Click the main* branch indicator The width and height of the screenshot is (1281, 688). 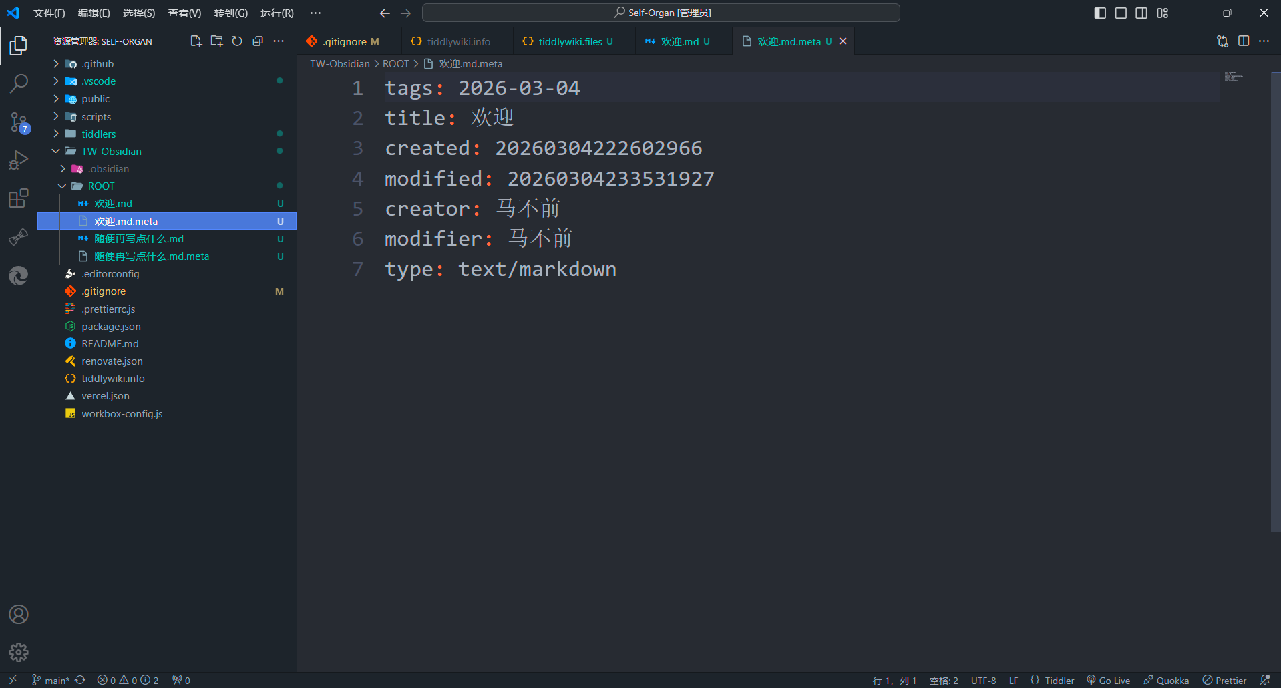[x=52, y=680]
